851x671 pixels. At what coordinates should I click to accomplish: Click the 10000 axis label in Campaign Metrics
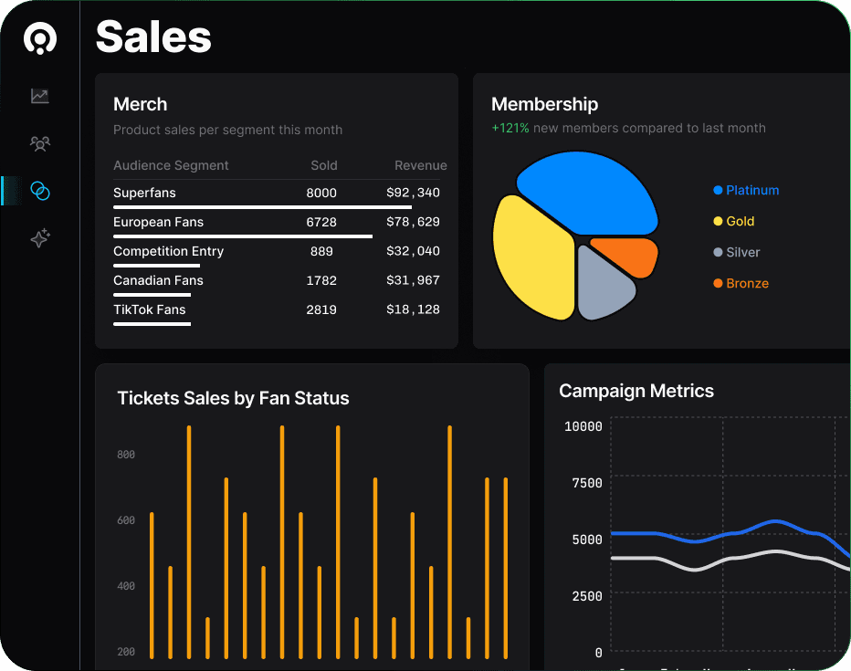(x=583, y=427)
